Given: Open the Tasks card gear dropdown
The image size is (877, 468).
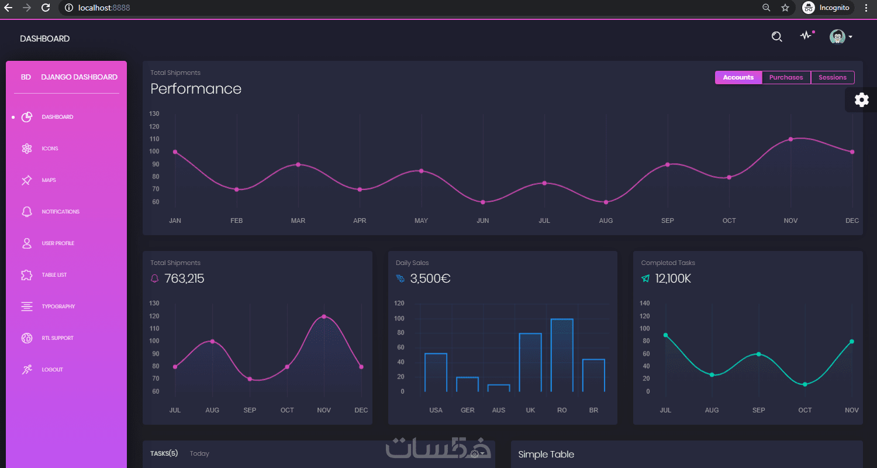Looking at the screenshot, I should click(477, 453).
